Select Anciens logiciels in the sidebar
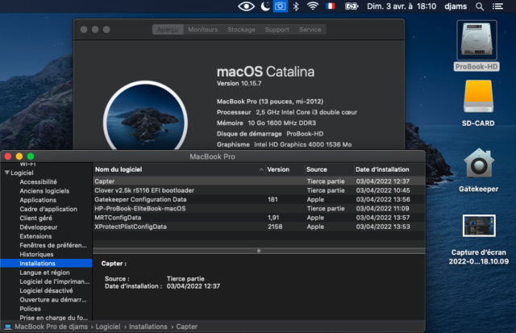 [44, 191]
